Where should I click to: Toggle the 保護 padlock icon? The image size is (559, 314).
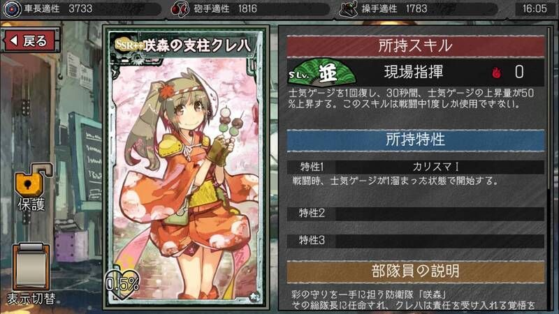[x=33, y=182]
